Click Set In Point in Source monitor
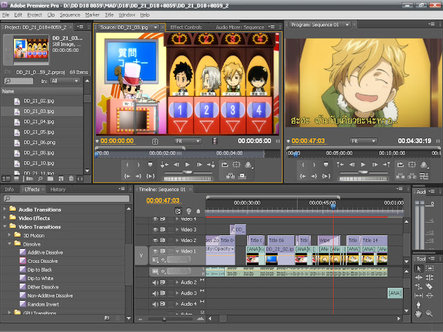The height and width of the screenshot is (332, 443). (127, 165)
